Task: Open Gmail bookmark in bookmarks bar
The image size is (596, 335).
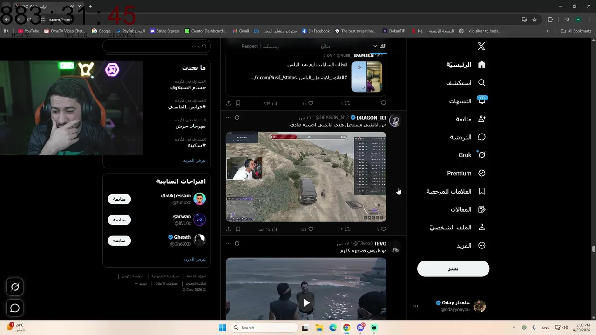Action: click(241, 31)
